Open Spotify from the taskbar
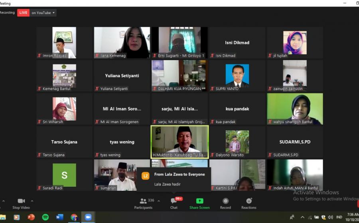This screenshot has height=223, width=359. pos(45,217)
